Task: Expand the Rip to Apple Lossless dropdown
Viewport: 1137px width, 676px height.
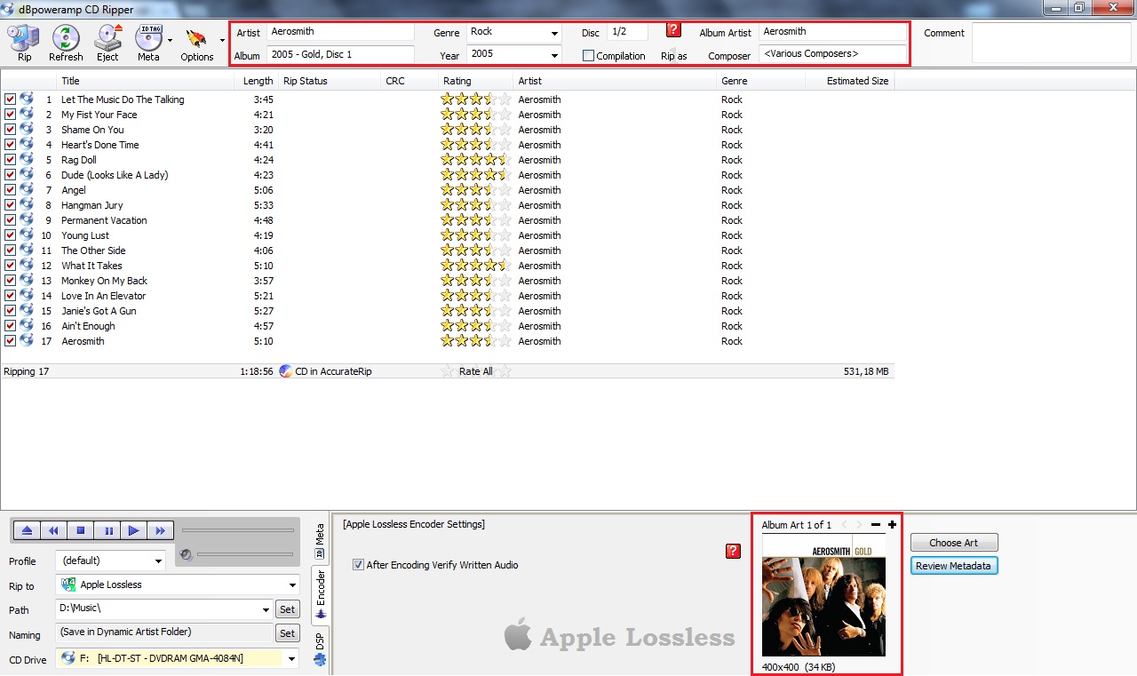Action: (292, 585)
